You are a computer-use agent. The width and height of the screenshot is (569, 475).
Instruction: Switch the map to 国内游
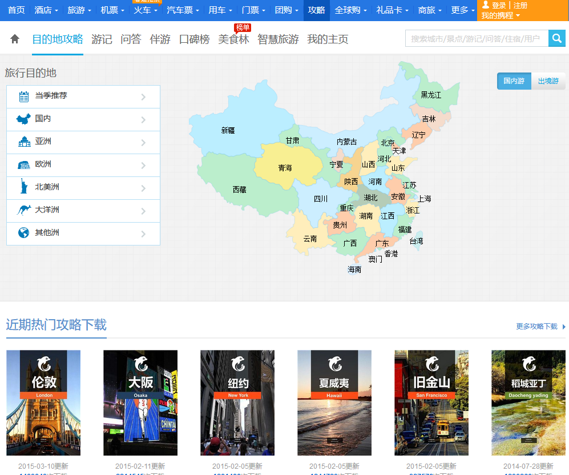(514, 81)
